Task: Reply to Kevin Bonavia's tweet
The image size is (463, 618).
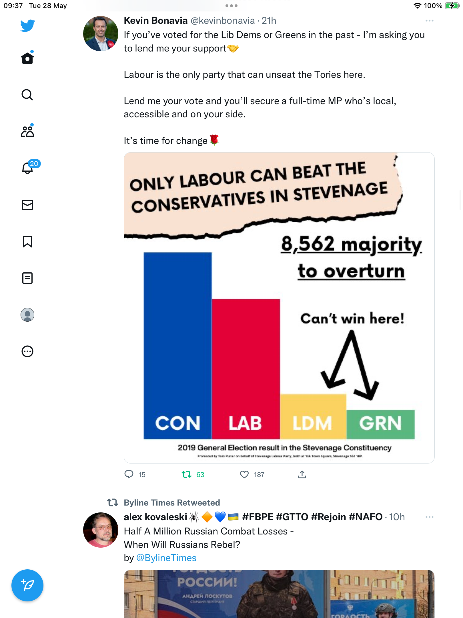Action: click(x=129, y=474)
